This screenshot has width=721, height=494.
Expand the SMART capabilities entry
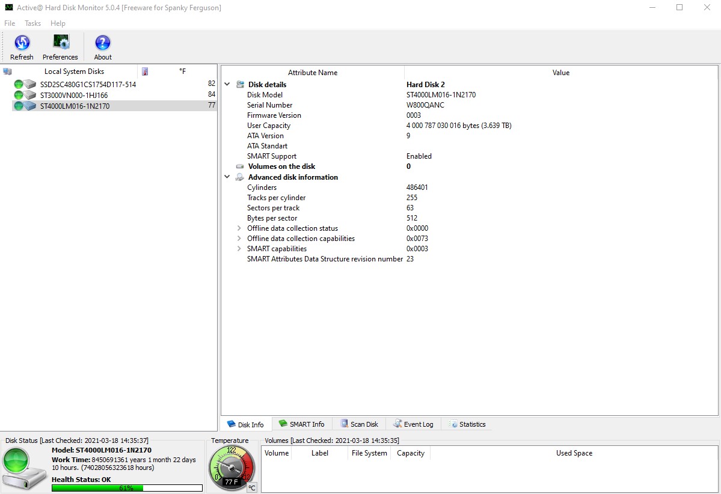pyautogui.click(x=239, y=249)
